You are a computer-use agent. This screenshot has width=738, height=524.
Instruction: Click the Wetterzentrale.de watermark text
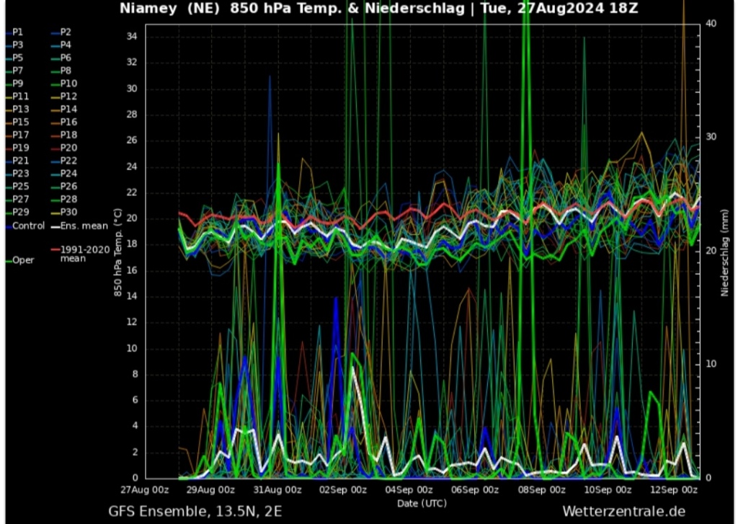pos(623,510)
